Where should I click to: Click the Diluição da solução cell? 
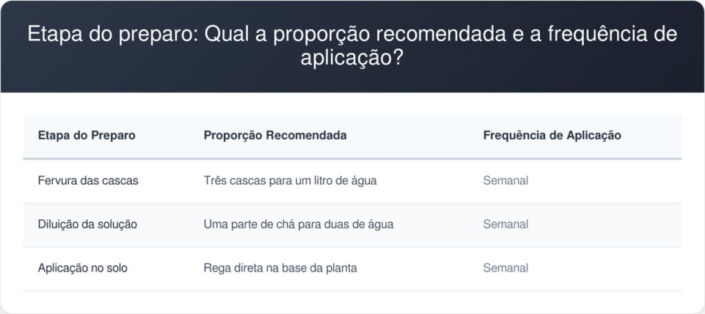pos(87,224)
